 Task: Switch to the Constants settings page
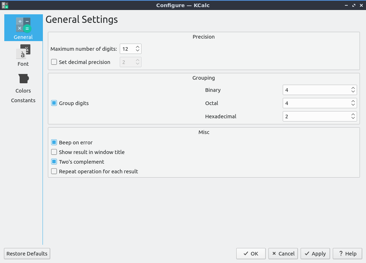(x=23, y=100)
